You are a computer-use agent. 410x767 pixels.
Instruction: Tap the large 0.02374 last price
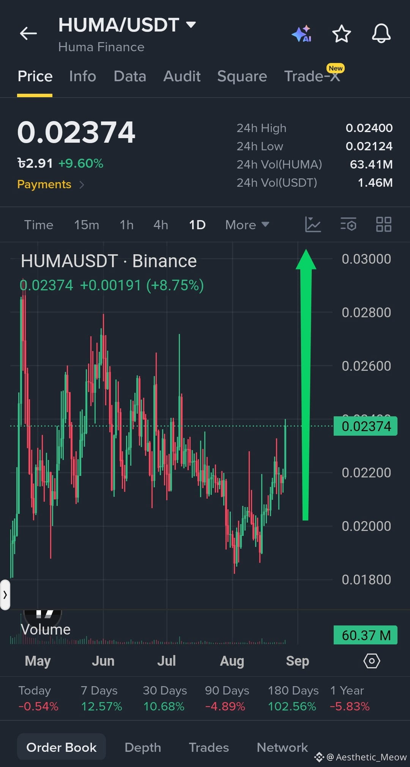[x=76, y=132]
